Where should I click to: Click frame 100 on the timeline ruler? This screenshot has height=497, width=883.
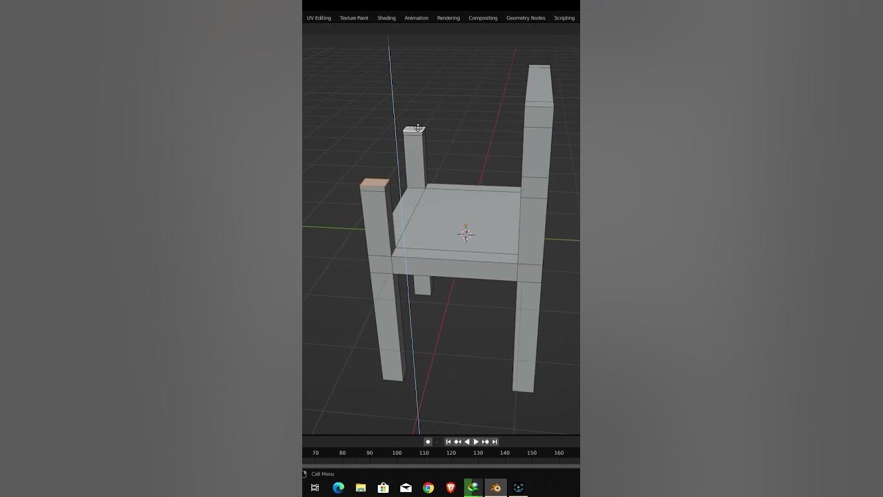click(x=397, y=453)
